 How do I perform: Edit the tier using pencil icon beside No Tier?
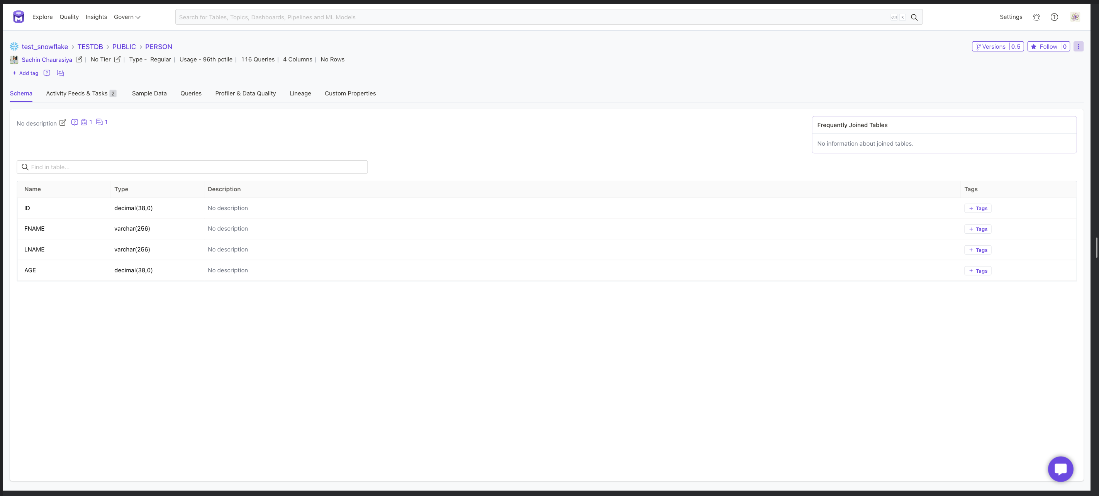(117, 59)
